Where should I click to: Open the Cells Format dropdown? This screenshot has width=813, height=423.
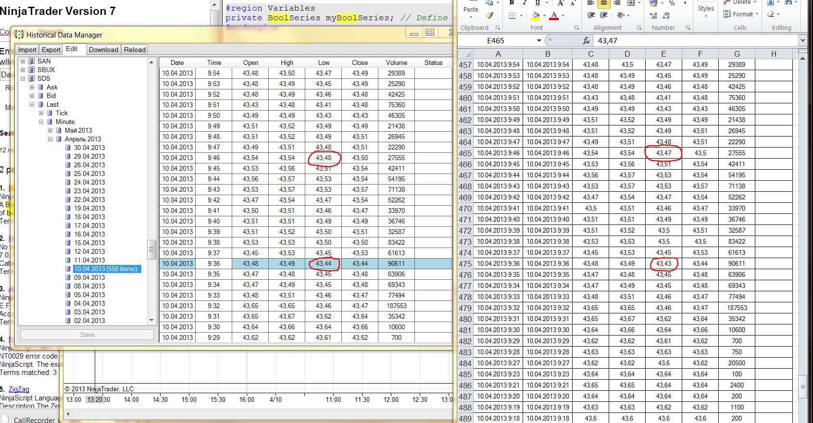tap(757, 14)
